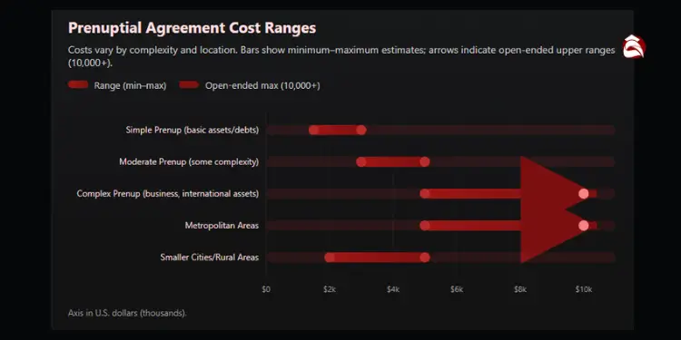Image resolution: width=681 pixels, height=340 pixels.
Task: Select the 'Complex Prenup (business, international assets)' label
Action: pyautogui.click(x=168, y=194)
